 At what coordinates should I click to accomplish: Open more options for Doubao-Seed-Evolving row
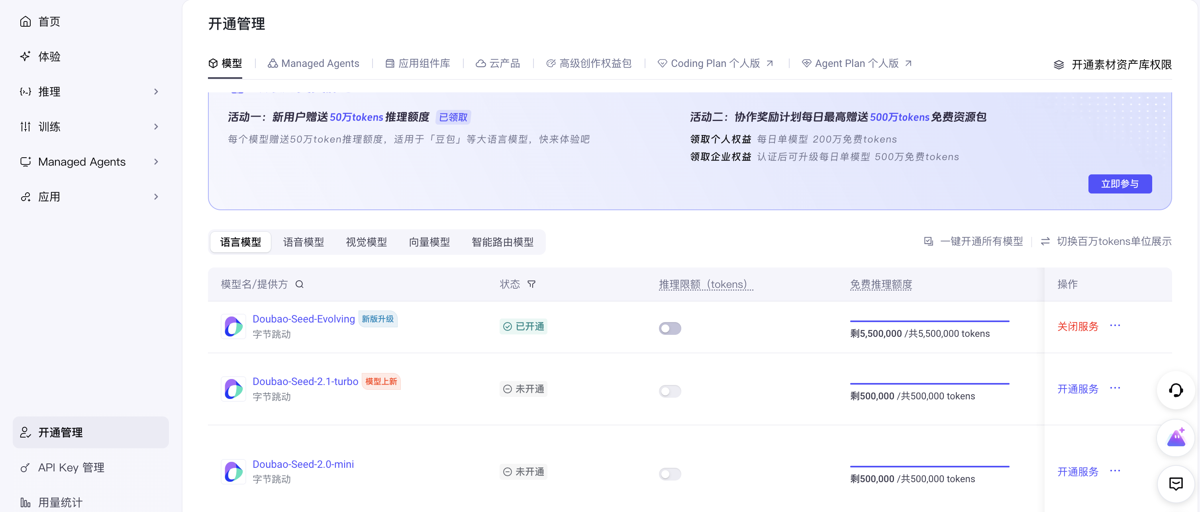click(x=1115, y=326)
